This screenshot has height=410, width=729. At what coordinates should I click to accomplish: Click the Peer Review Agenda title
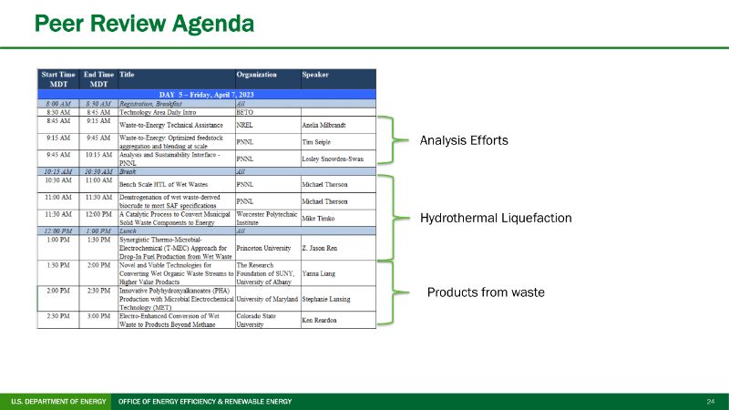(144, 21)
